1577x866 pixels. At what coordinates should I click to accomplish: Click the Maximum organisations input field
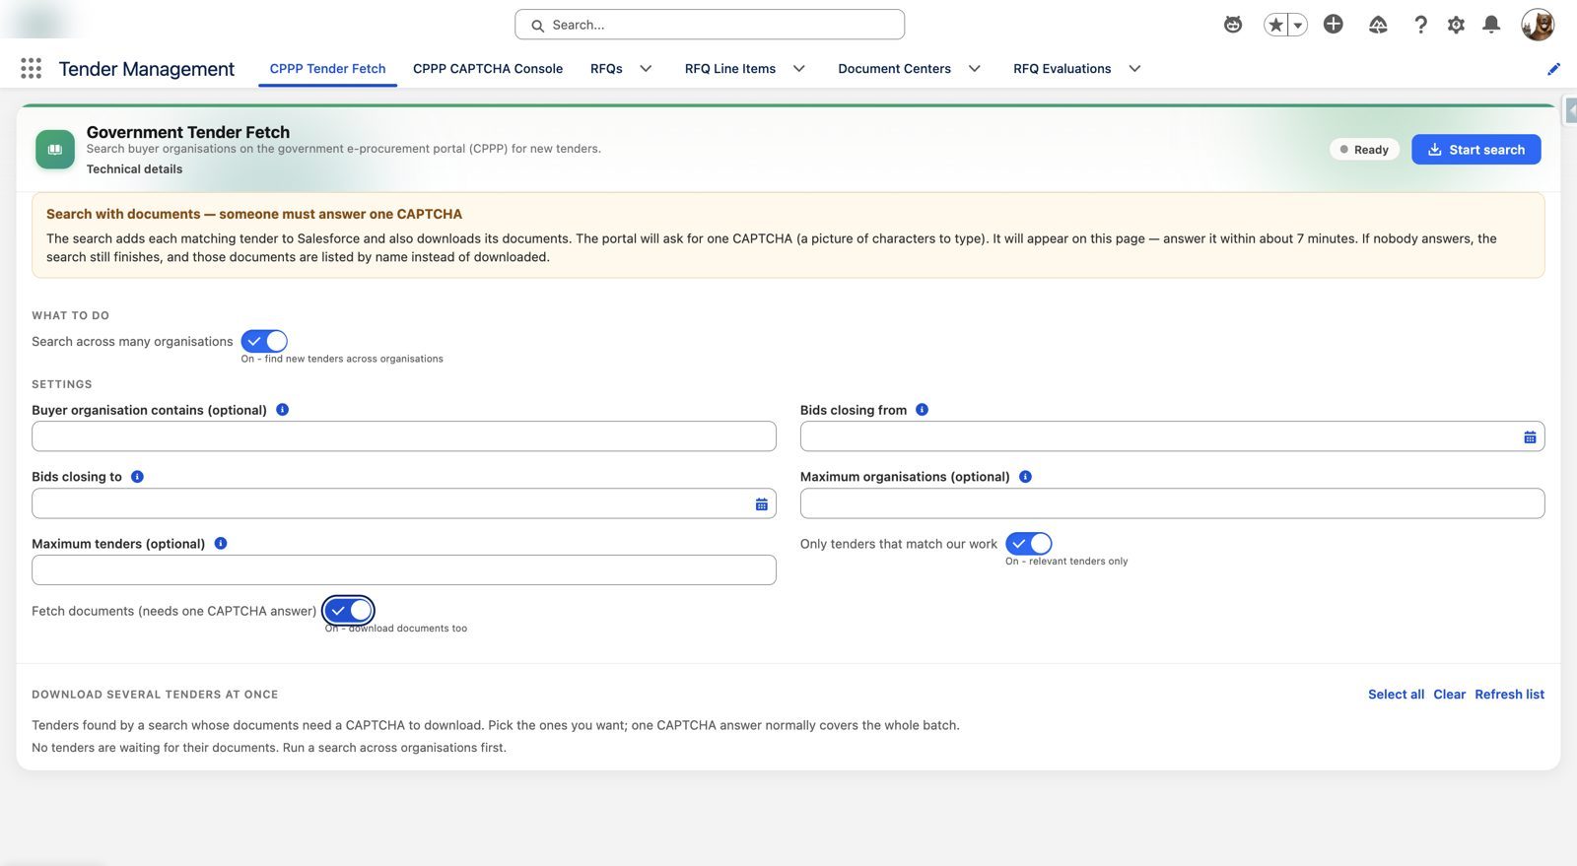(x=1172, y=503)
